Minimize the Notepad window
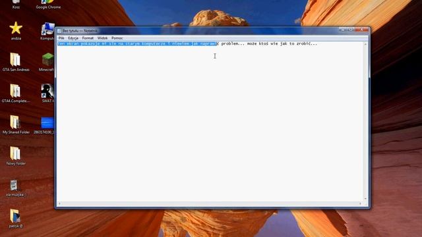 [x=343, y=29]
